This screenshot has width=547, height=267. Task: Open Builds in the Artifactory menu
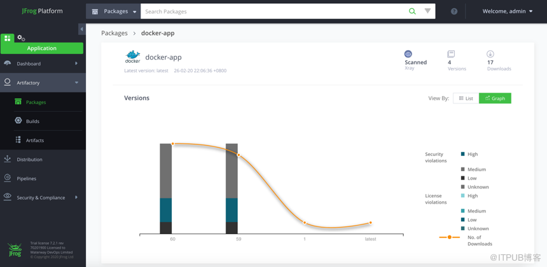pyautogui.click(x=32, y=121)
